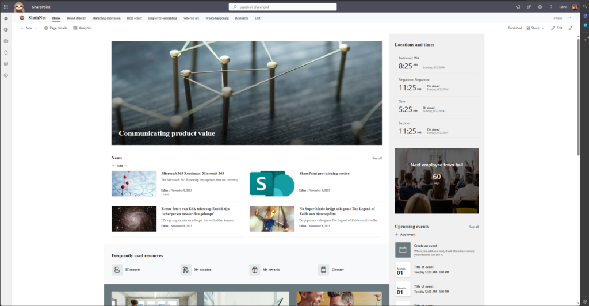Click the Redmond, WA clock card
This screenshot has height=306, width=589.
[437, 63]
